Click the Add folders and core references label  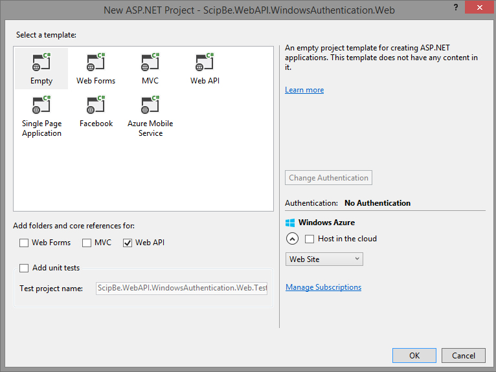click(74, 226)
